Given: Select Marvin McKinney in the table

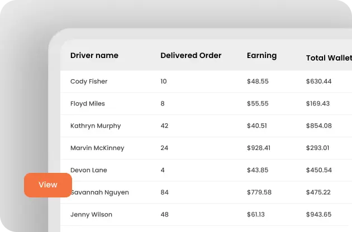Looking at the screenshot, I should (97, 148).
